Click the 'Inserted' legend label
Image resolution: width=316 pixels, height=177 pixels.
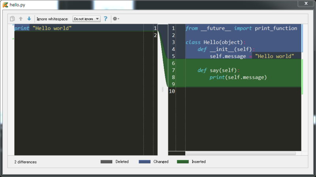[199, 162]
